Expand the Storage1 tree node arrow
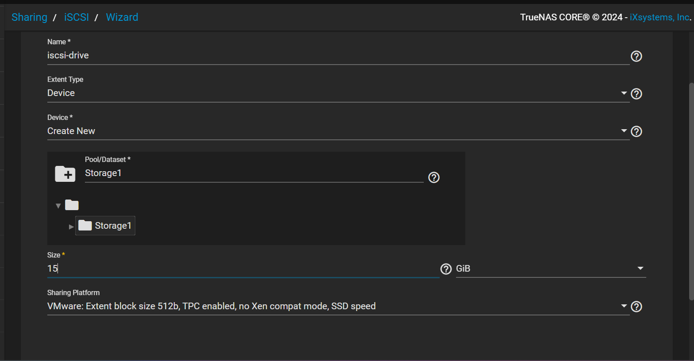 (71, 227)
